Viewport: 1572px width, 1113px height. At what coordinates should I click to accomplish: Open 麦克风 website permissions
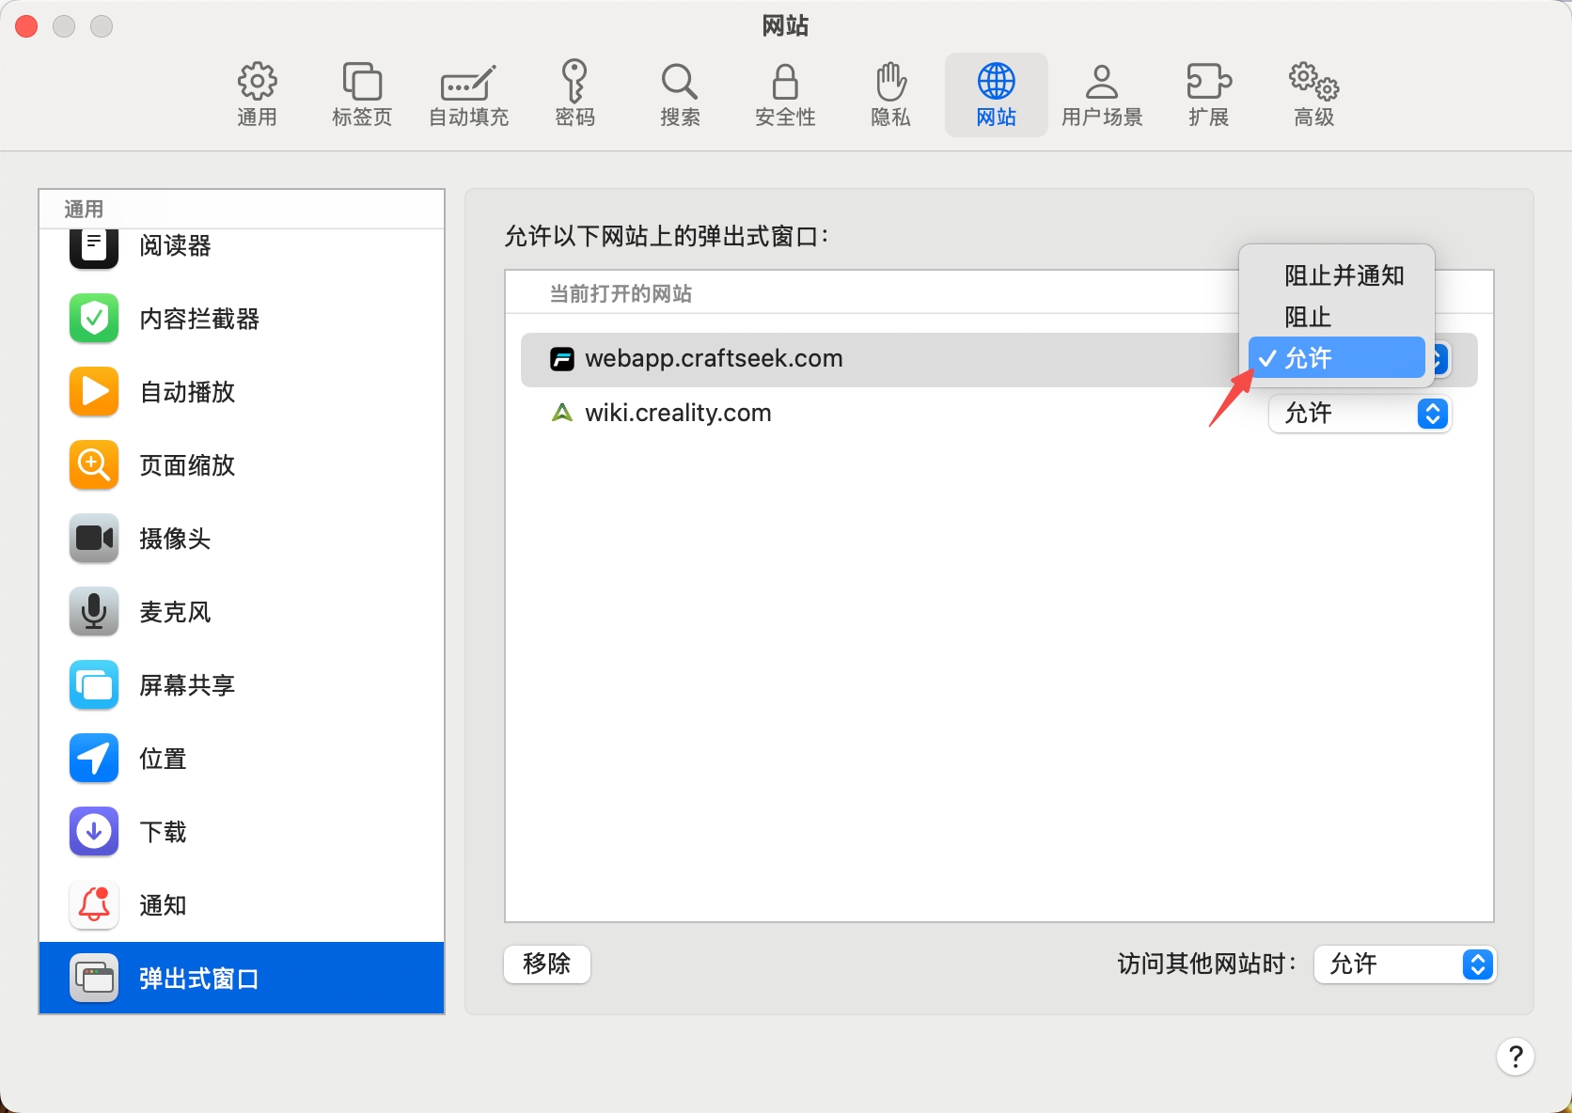(173, 611)
